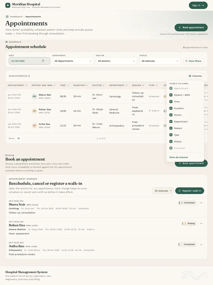This screenshot has width=213, height=285.
Task: Uncheck the Duration column checkbox
Action: 171,108
